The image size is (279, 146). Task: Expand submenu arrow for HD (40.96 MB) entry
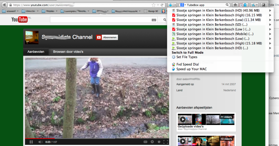click(x=270, y=11)
